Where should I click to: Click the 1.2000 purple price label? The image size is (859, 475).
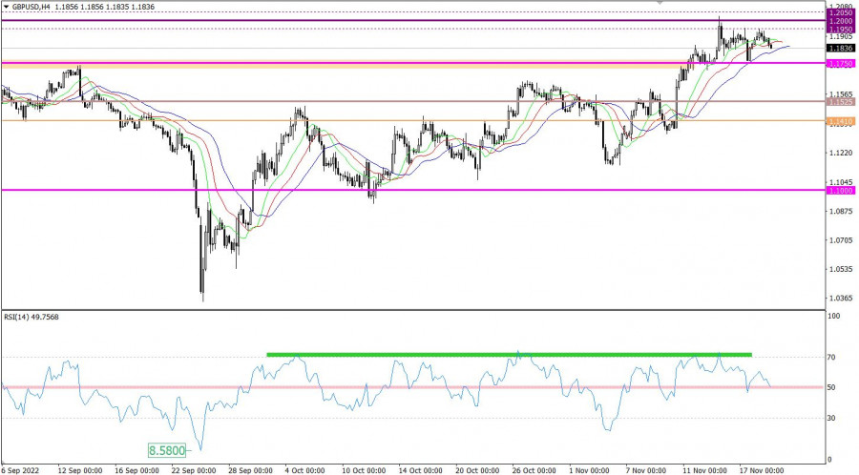pyautogui.click(x=841, y=21)
